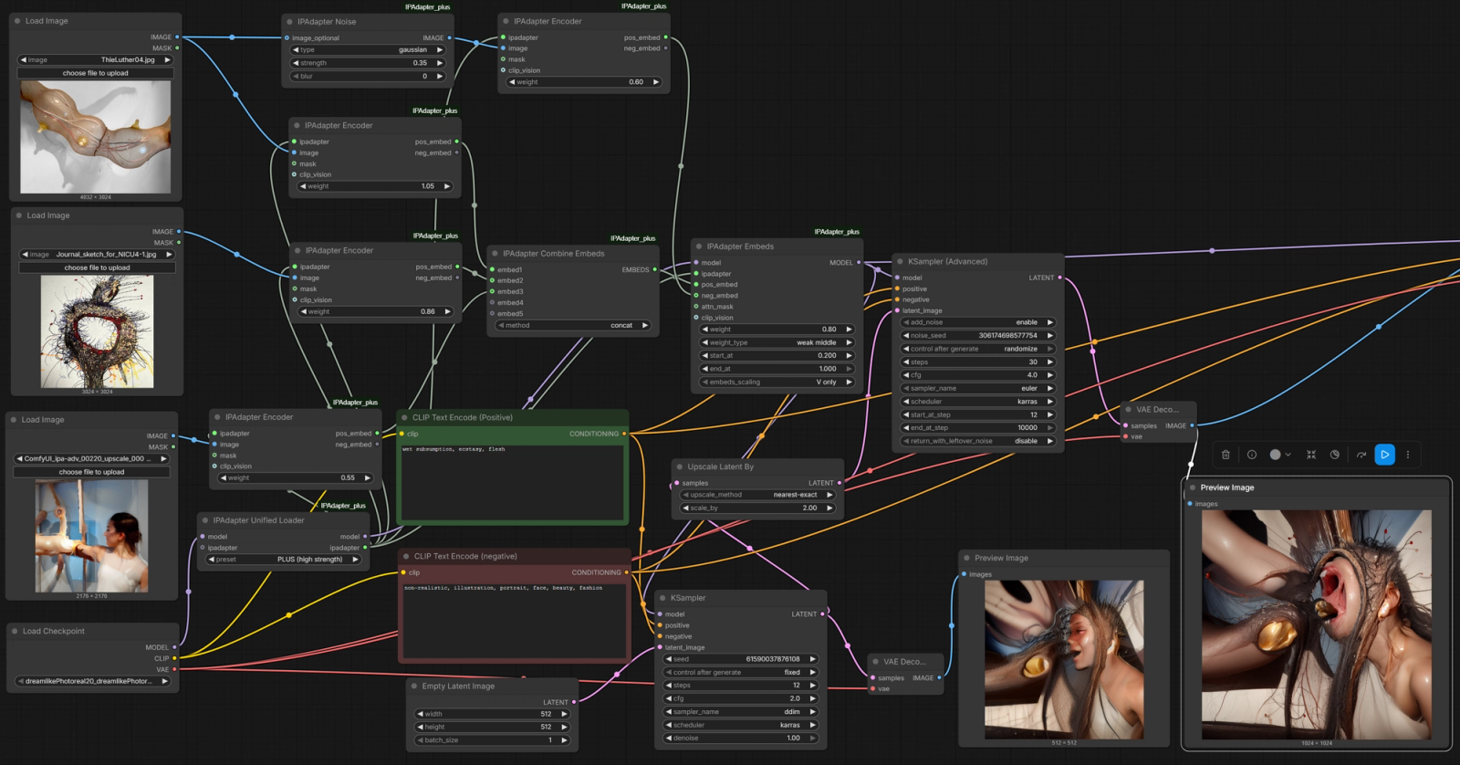This screenshot has width=1460, height=765.
Task: Previous image arrow beside Journal_sketch_for_NICU4-1.jpg
Action: point(25,255)
